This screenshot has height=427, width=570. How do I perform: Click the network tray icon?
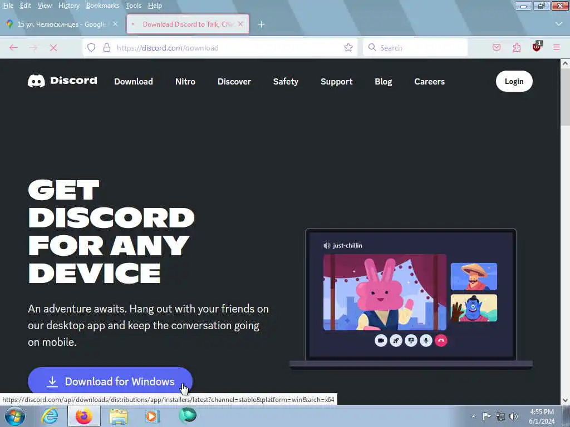pyautogui.click(x=500, y=416)
